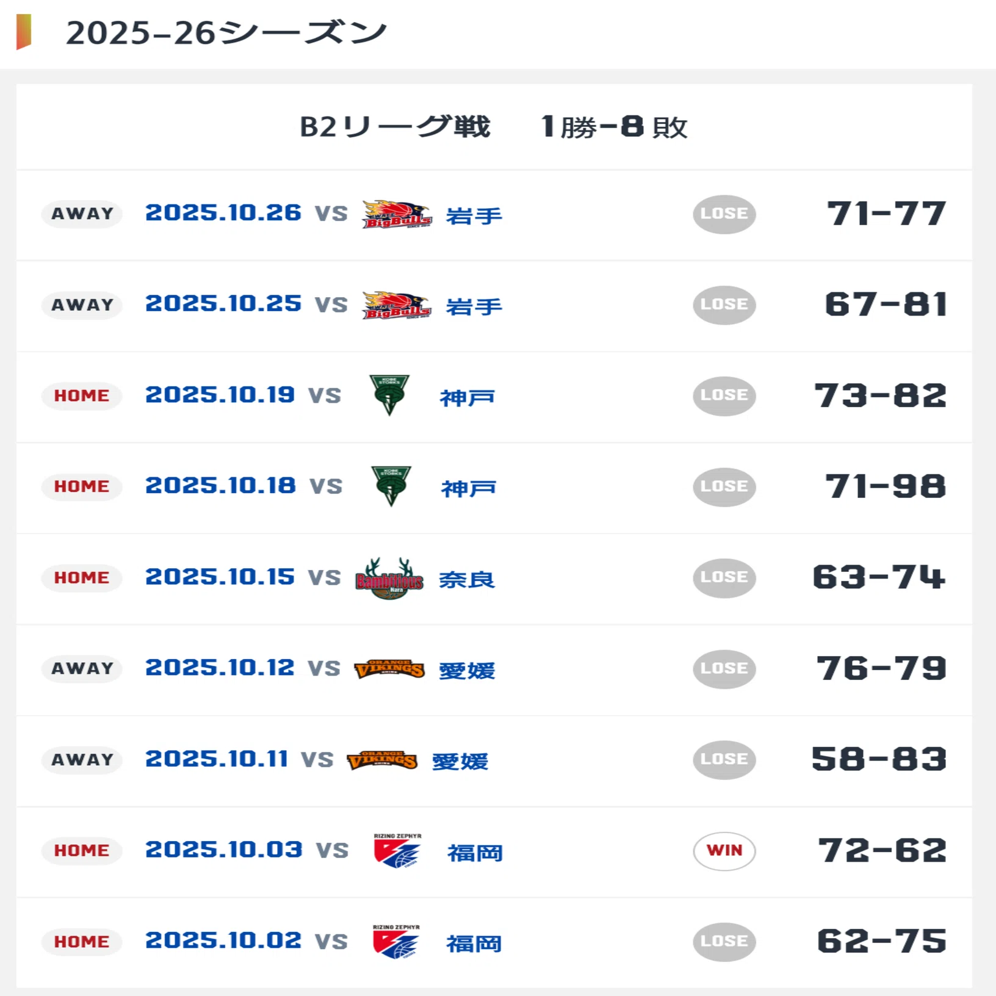Click the WIN badge for the Fukuoka game

[x=724, y=851]
